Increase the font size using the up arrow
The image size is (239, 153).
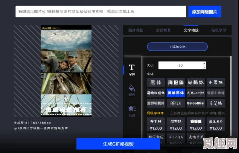coord(204,64)
